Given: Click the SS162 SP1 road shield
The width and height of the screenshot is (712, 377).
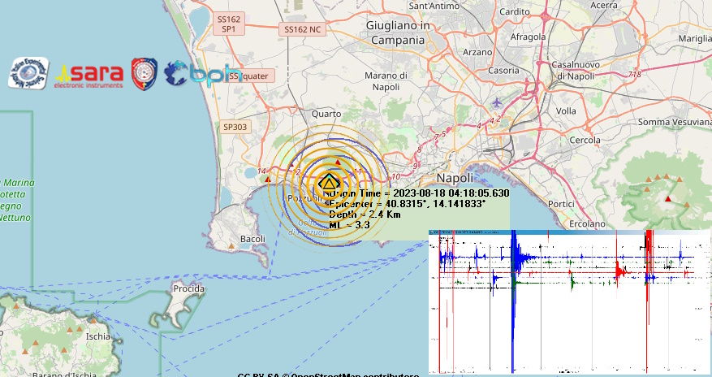Looking at the screenshot, I should [x=229, y=24].
